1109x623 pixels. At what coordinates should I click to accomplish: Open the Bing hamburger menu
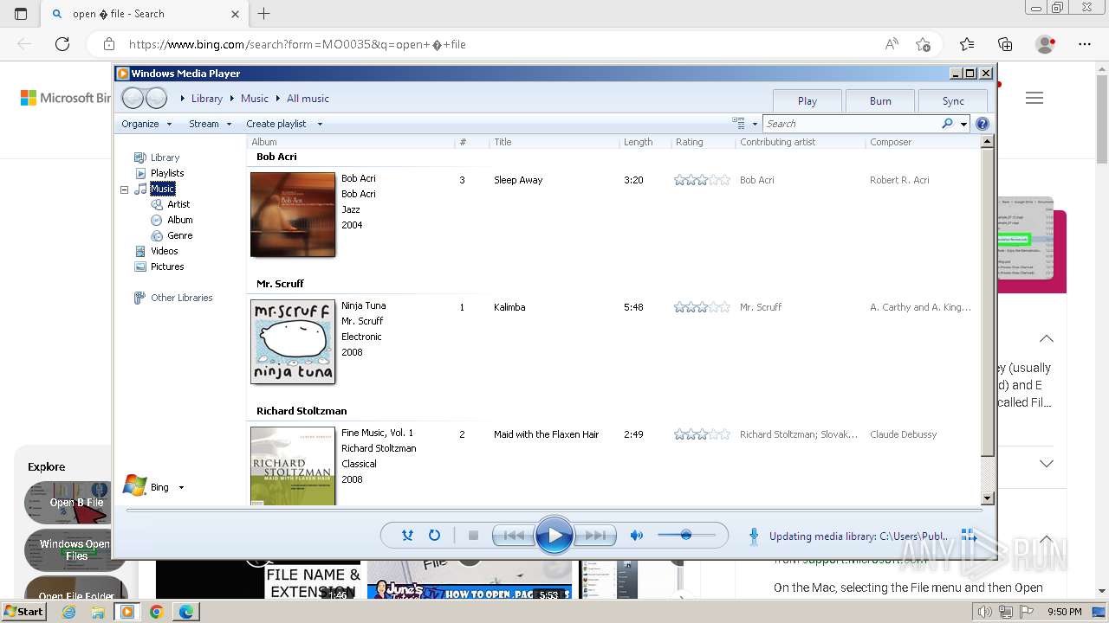tap(1034, 98)
